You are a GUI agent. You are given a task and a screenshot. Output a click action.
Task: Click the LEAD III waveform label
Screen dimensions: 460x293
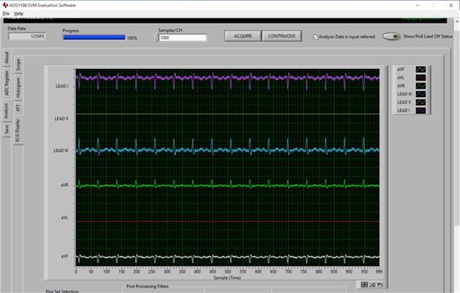(x=60, y=150)
